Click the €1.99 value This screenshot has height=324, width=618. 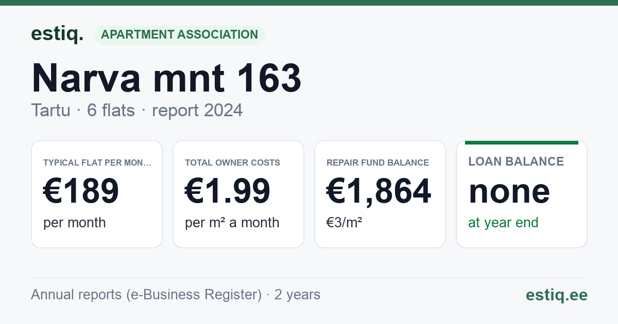coord(228,191)
